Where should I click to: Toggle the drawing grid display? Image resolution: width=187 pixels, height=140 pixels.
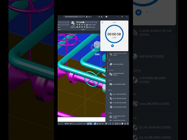(x=71, y=124)
